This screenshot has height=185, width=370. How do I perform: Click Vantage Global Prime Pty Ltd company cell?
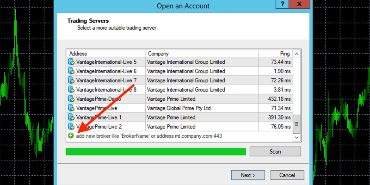pyautogui.click(x=202, y=108)
